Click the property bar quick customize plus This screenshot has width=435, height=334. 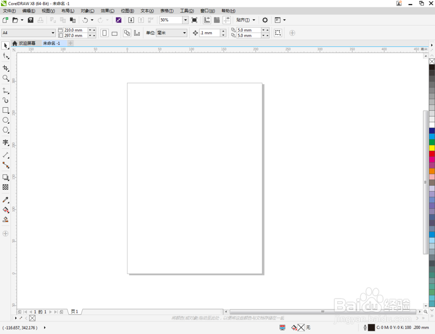(x=292, y=33)
